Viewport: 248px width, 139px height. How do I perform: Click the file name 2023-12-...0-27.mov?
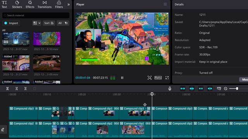coord(15,75)
